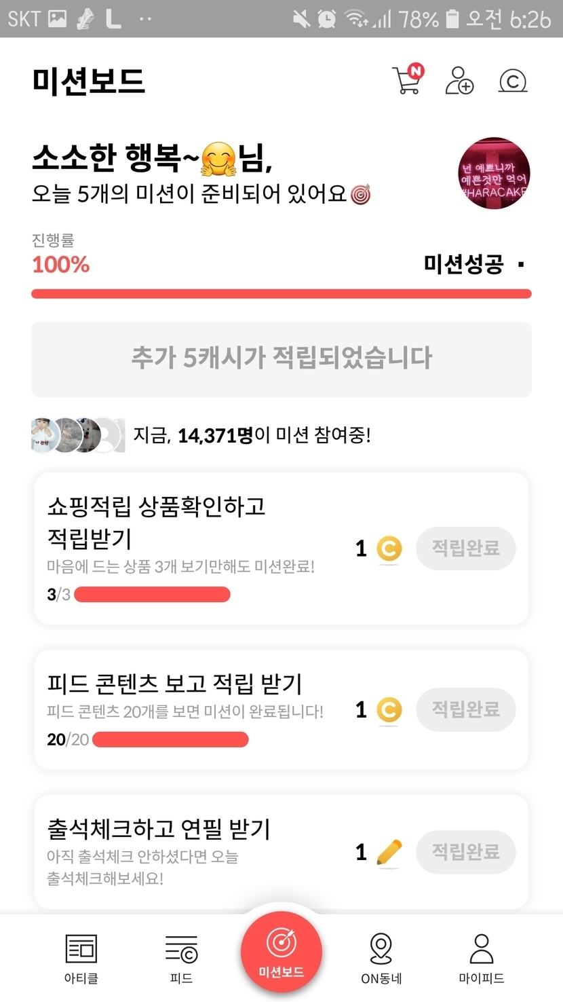Tap the gold coin on shopping mission
Screen dimensions: 563x1002
click(x=389, y=549)
